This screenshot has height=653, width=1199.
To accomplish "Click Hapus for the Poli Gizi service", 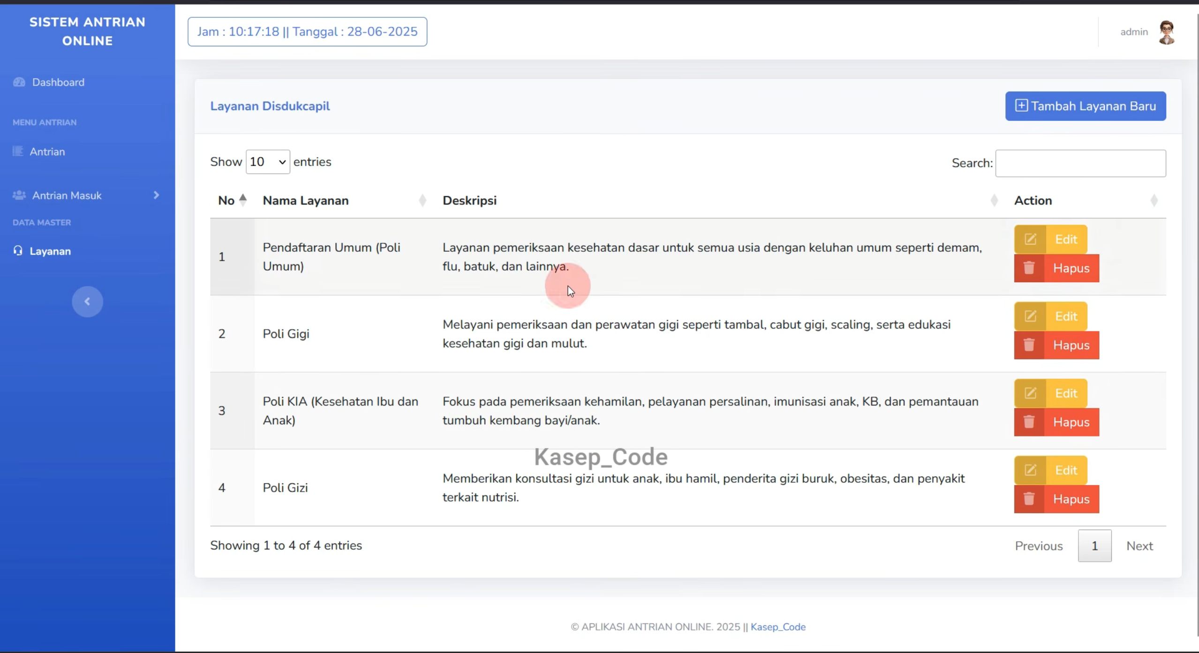I will tap(1056, 499).
